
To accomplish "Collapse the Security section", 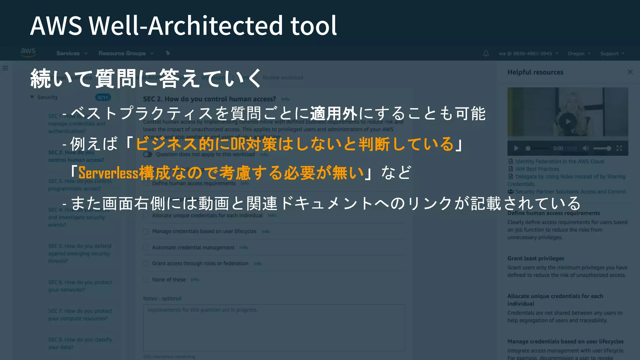I will 32,97.
